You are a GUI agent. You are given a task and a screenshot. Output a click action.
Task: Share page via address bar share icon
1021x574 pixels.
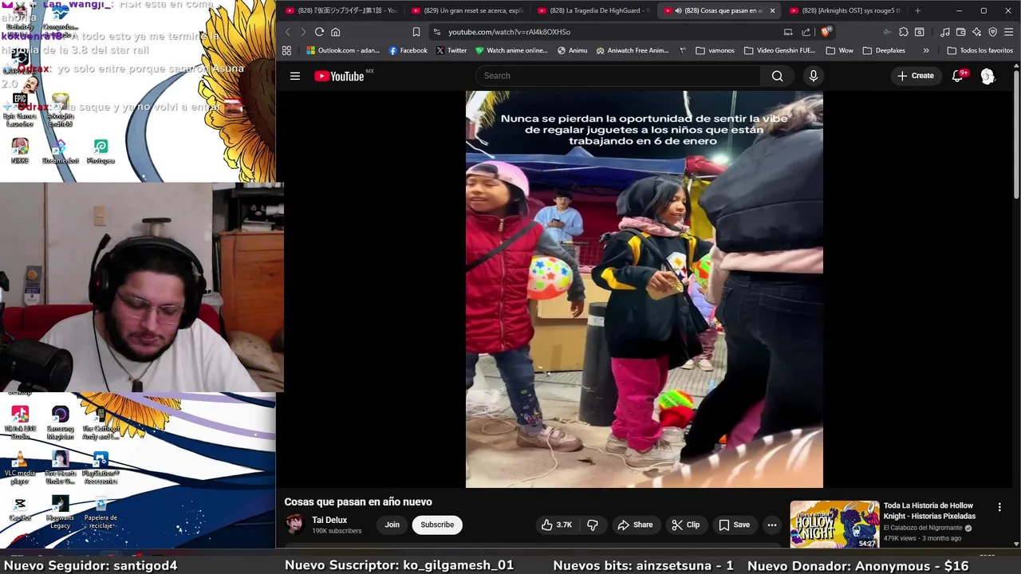click(x=806, y=32)
